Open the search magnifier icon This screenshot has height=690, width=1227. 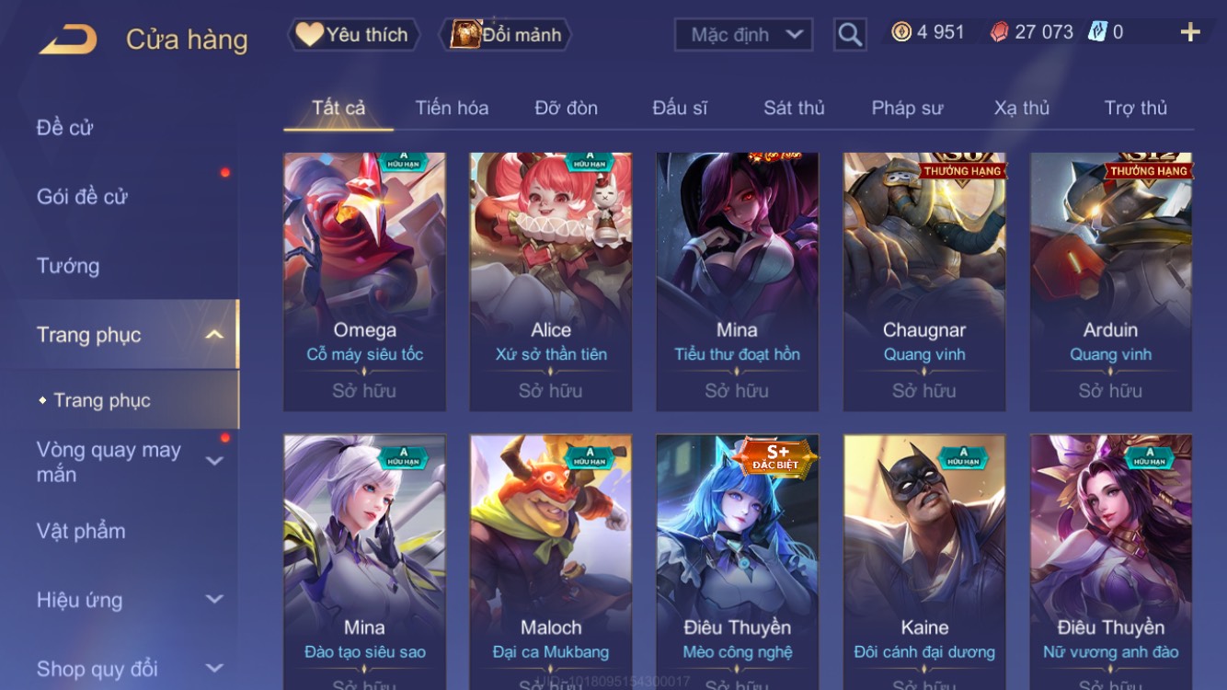[850, 35]
